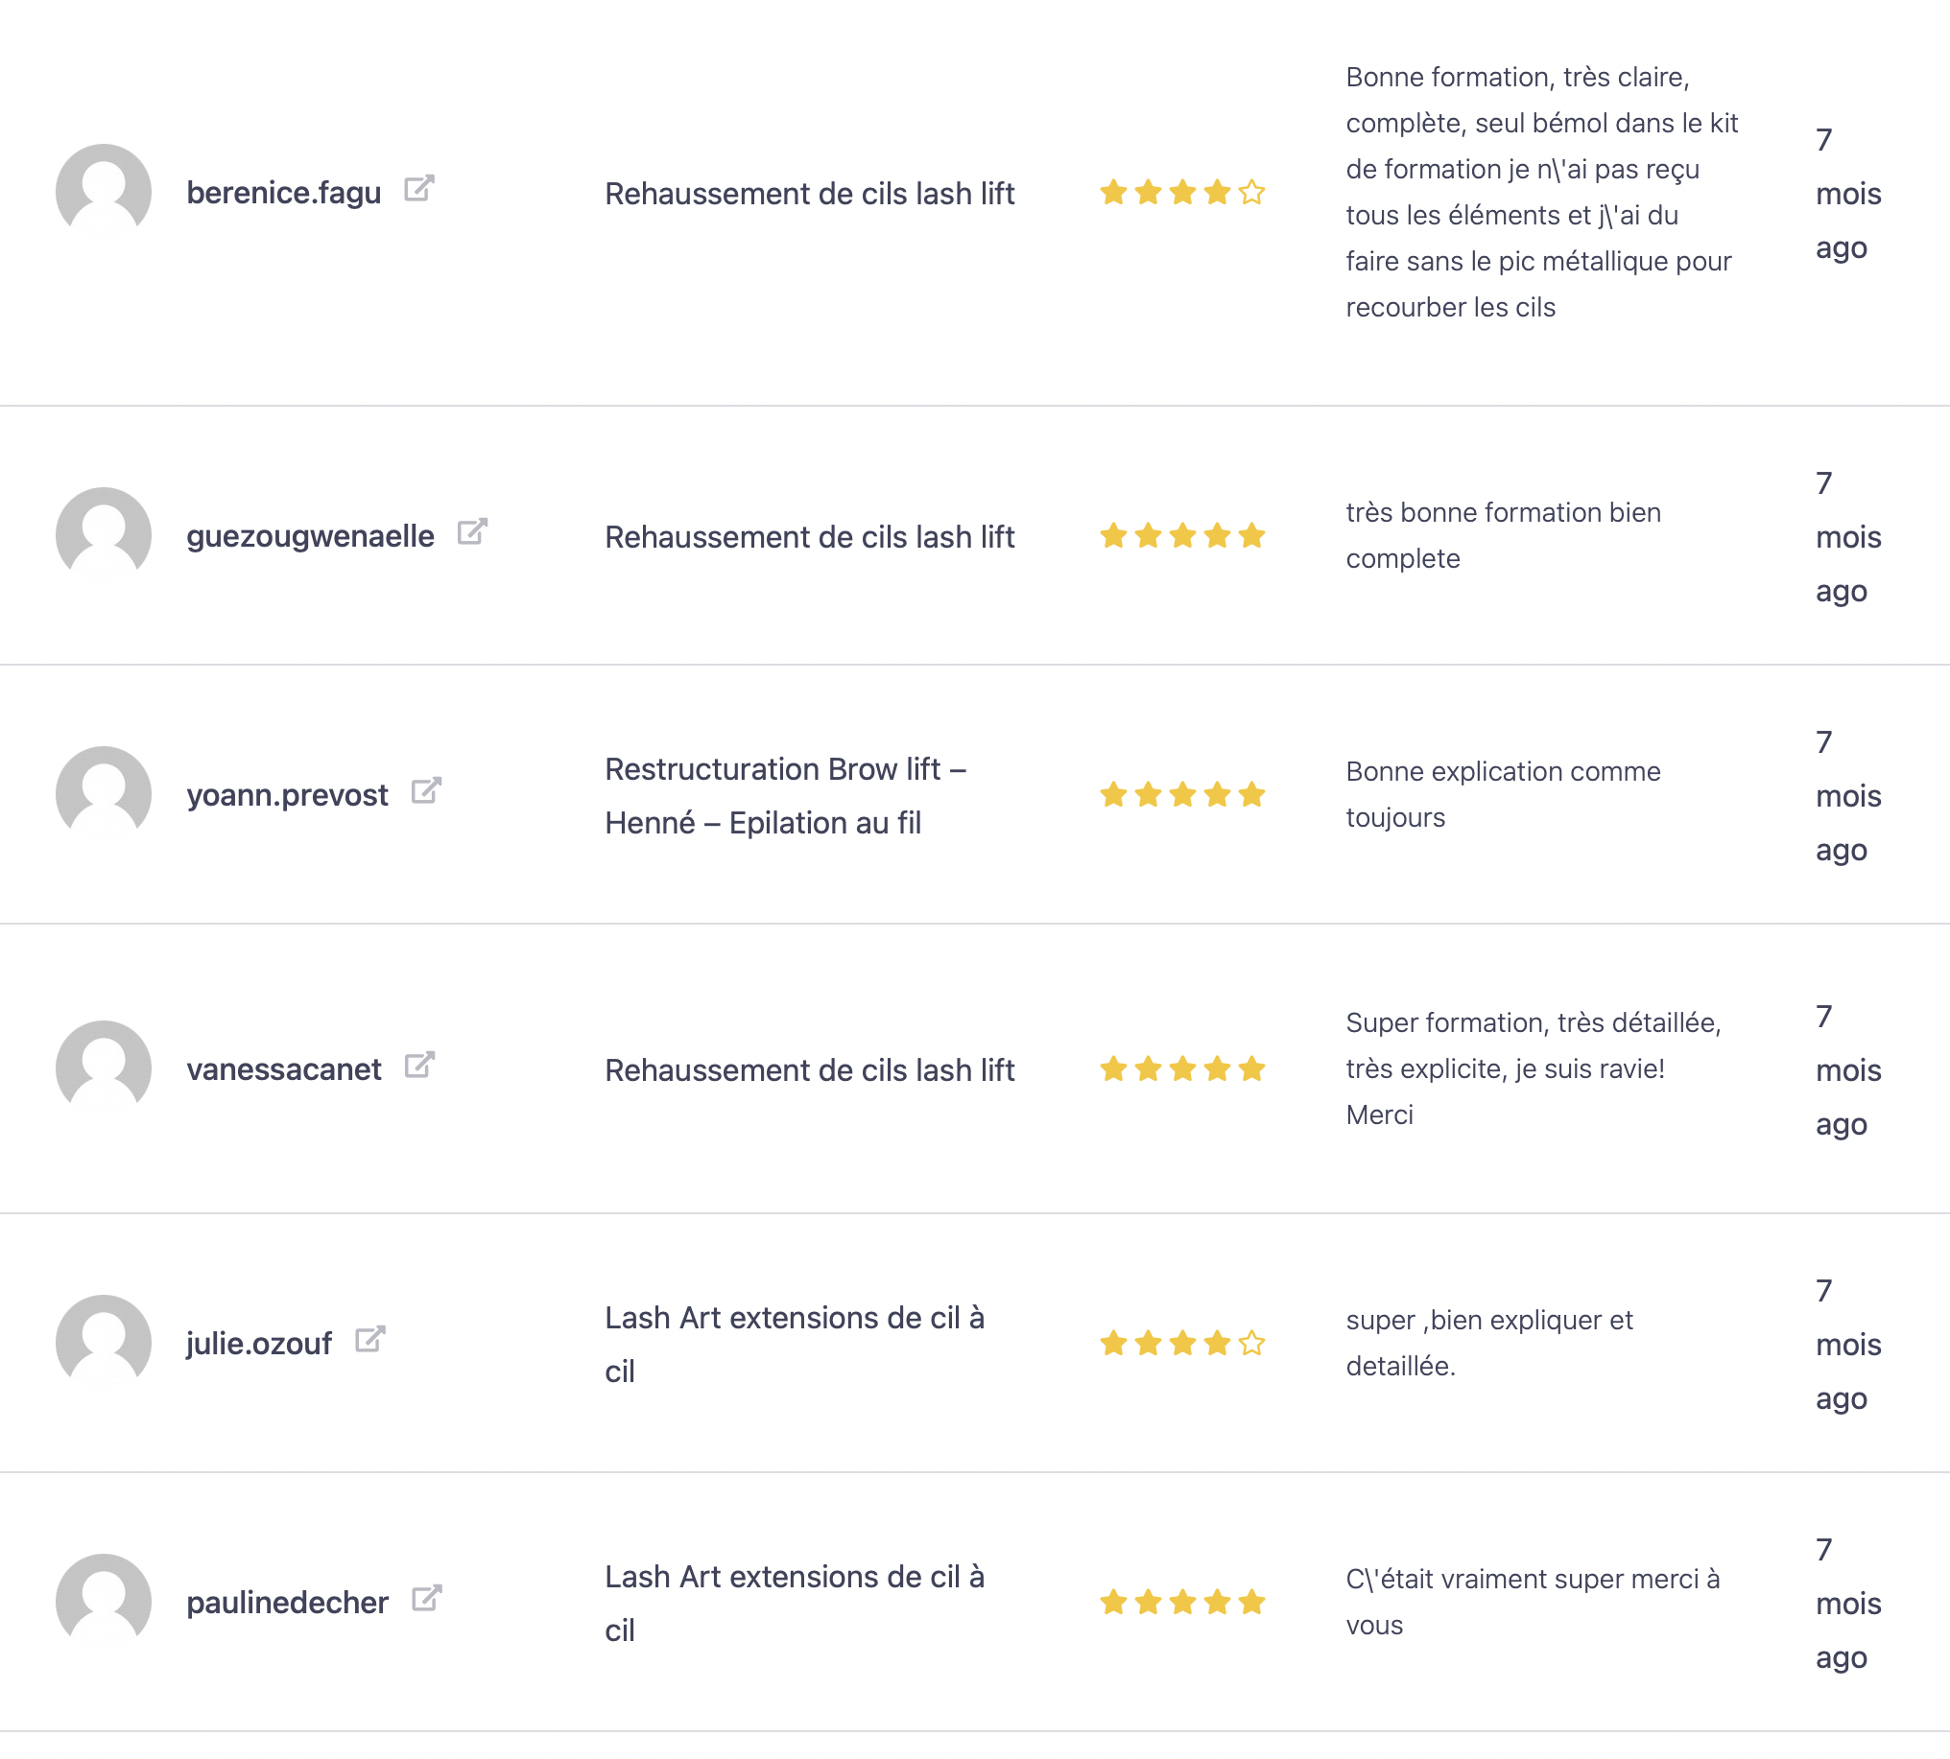1950x1759 pixels.
Task: Open yoann.prevost's external profile icon
Action: 425,790
